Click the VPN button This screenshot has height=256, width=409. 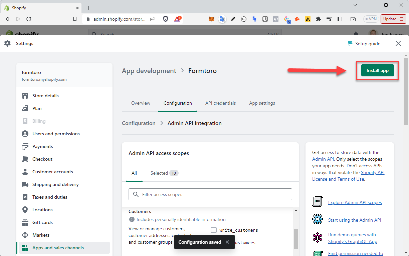click(371, 19)
